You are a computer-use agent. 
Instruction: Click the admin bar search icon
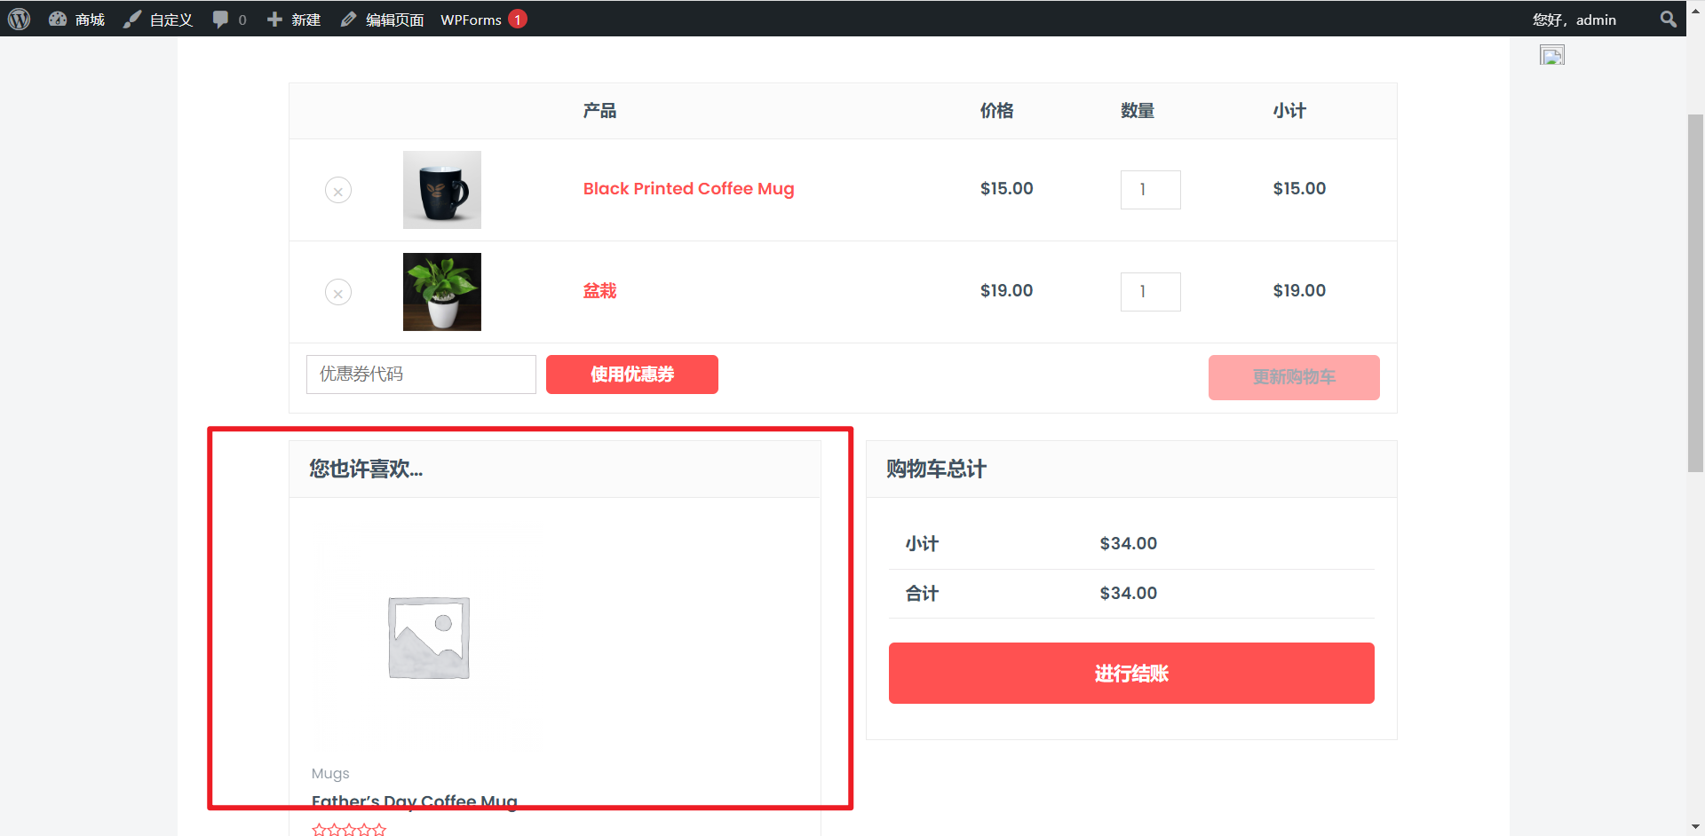point(1668,20)
